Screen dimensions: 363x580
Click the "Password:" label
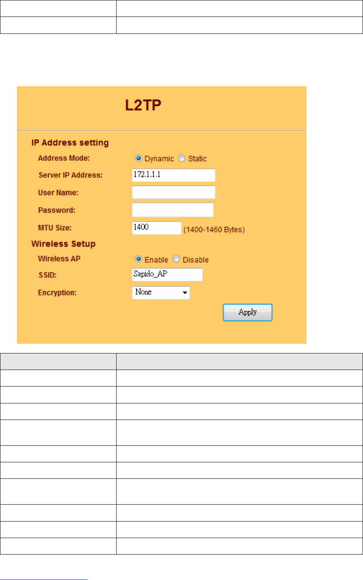[x=56, y=210]
